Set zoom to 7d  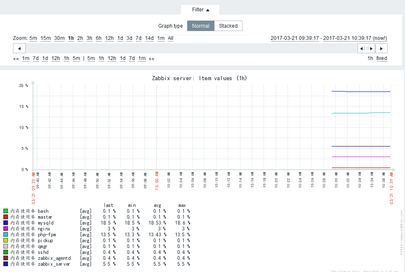pos(138,38)
